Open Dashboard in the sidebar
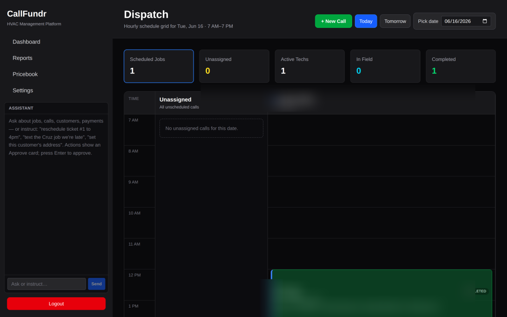Screen dimensions: 507x317 27,42
